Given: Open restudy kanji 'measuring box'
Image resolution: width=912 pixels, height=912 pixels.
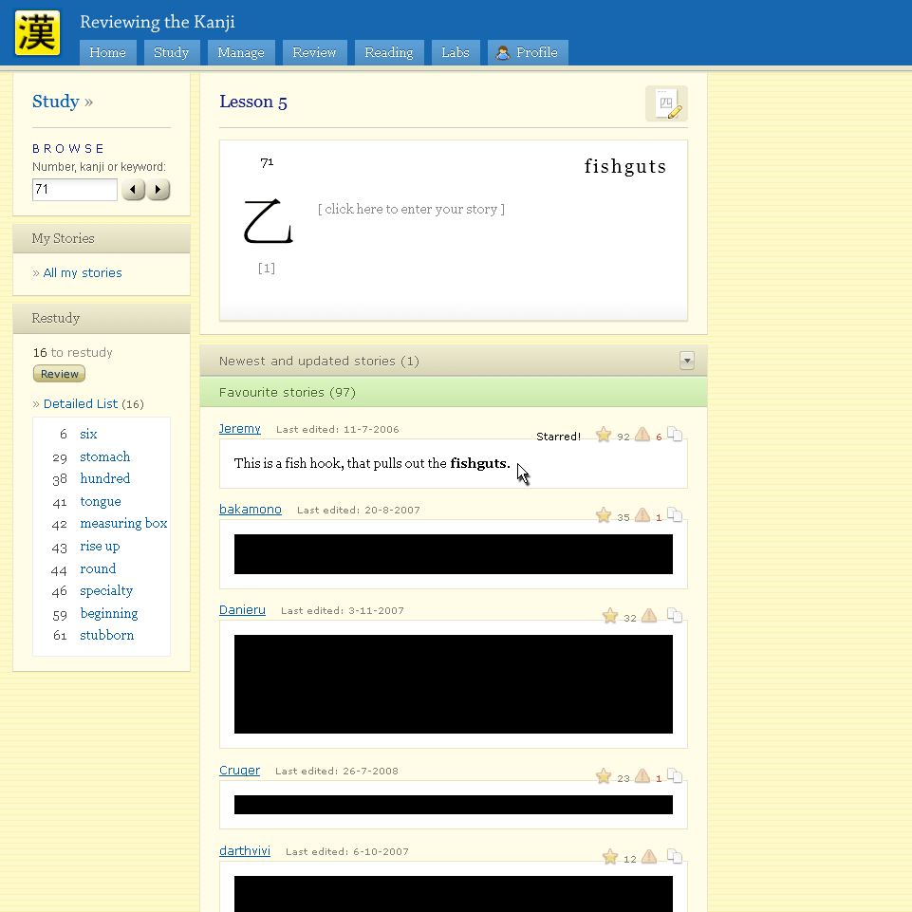Looking at the screenshot, I should click(x=123, y=524).
